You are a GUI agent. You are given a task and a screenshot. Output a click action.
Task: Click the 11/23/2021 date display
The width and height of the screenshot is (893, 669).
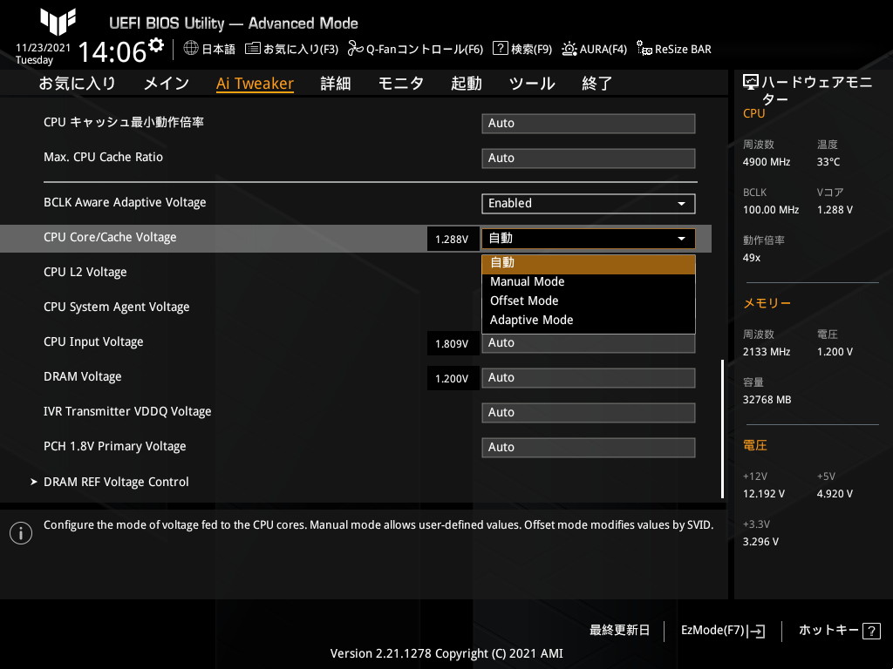pos(44,48)
